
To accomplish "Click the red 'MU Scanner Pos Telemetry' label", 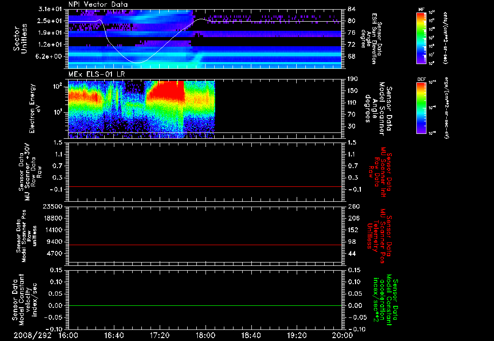I will coord(379,236).
